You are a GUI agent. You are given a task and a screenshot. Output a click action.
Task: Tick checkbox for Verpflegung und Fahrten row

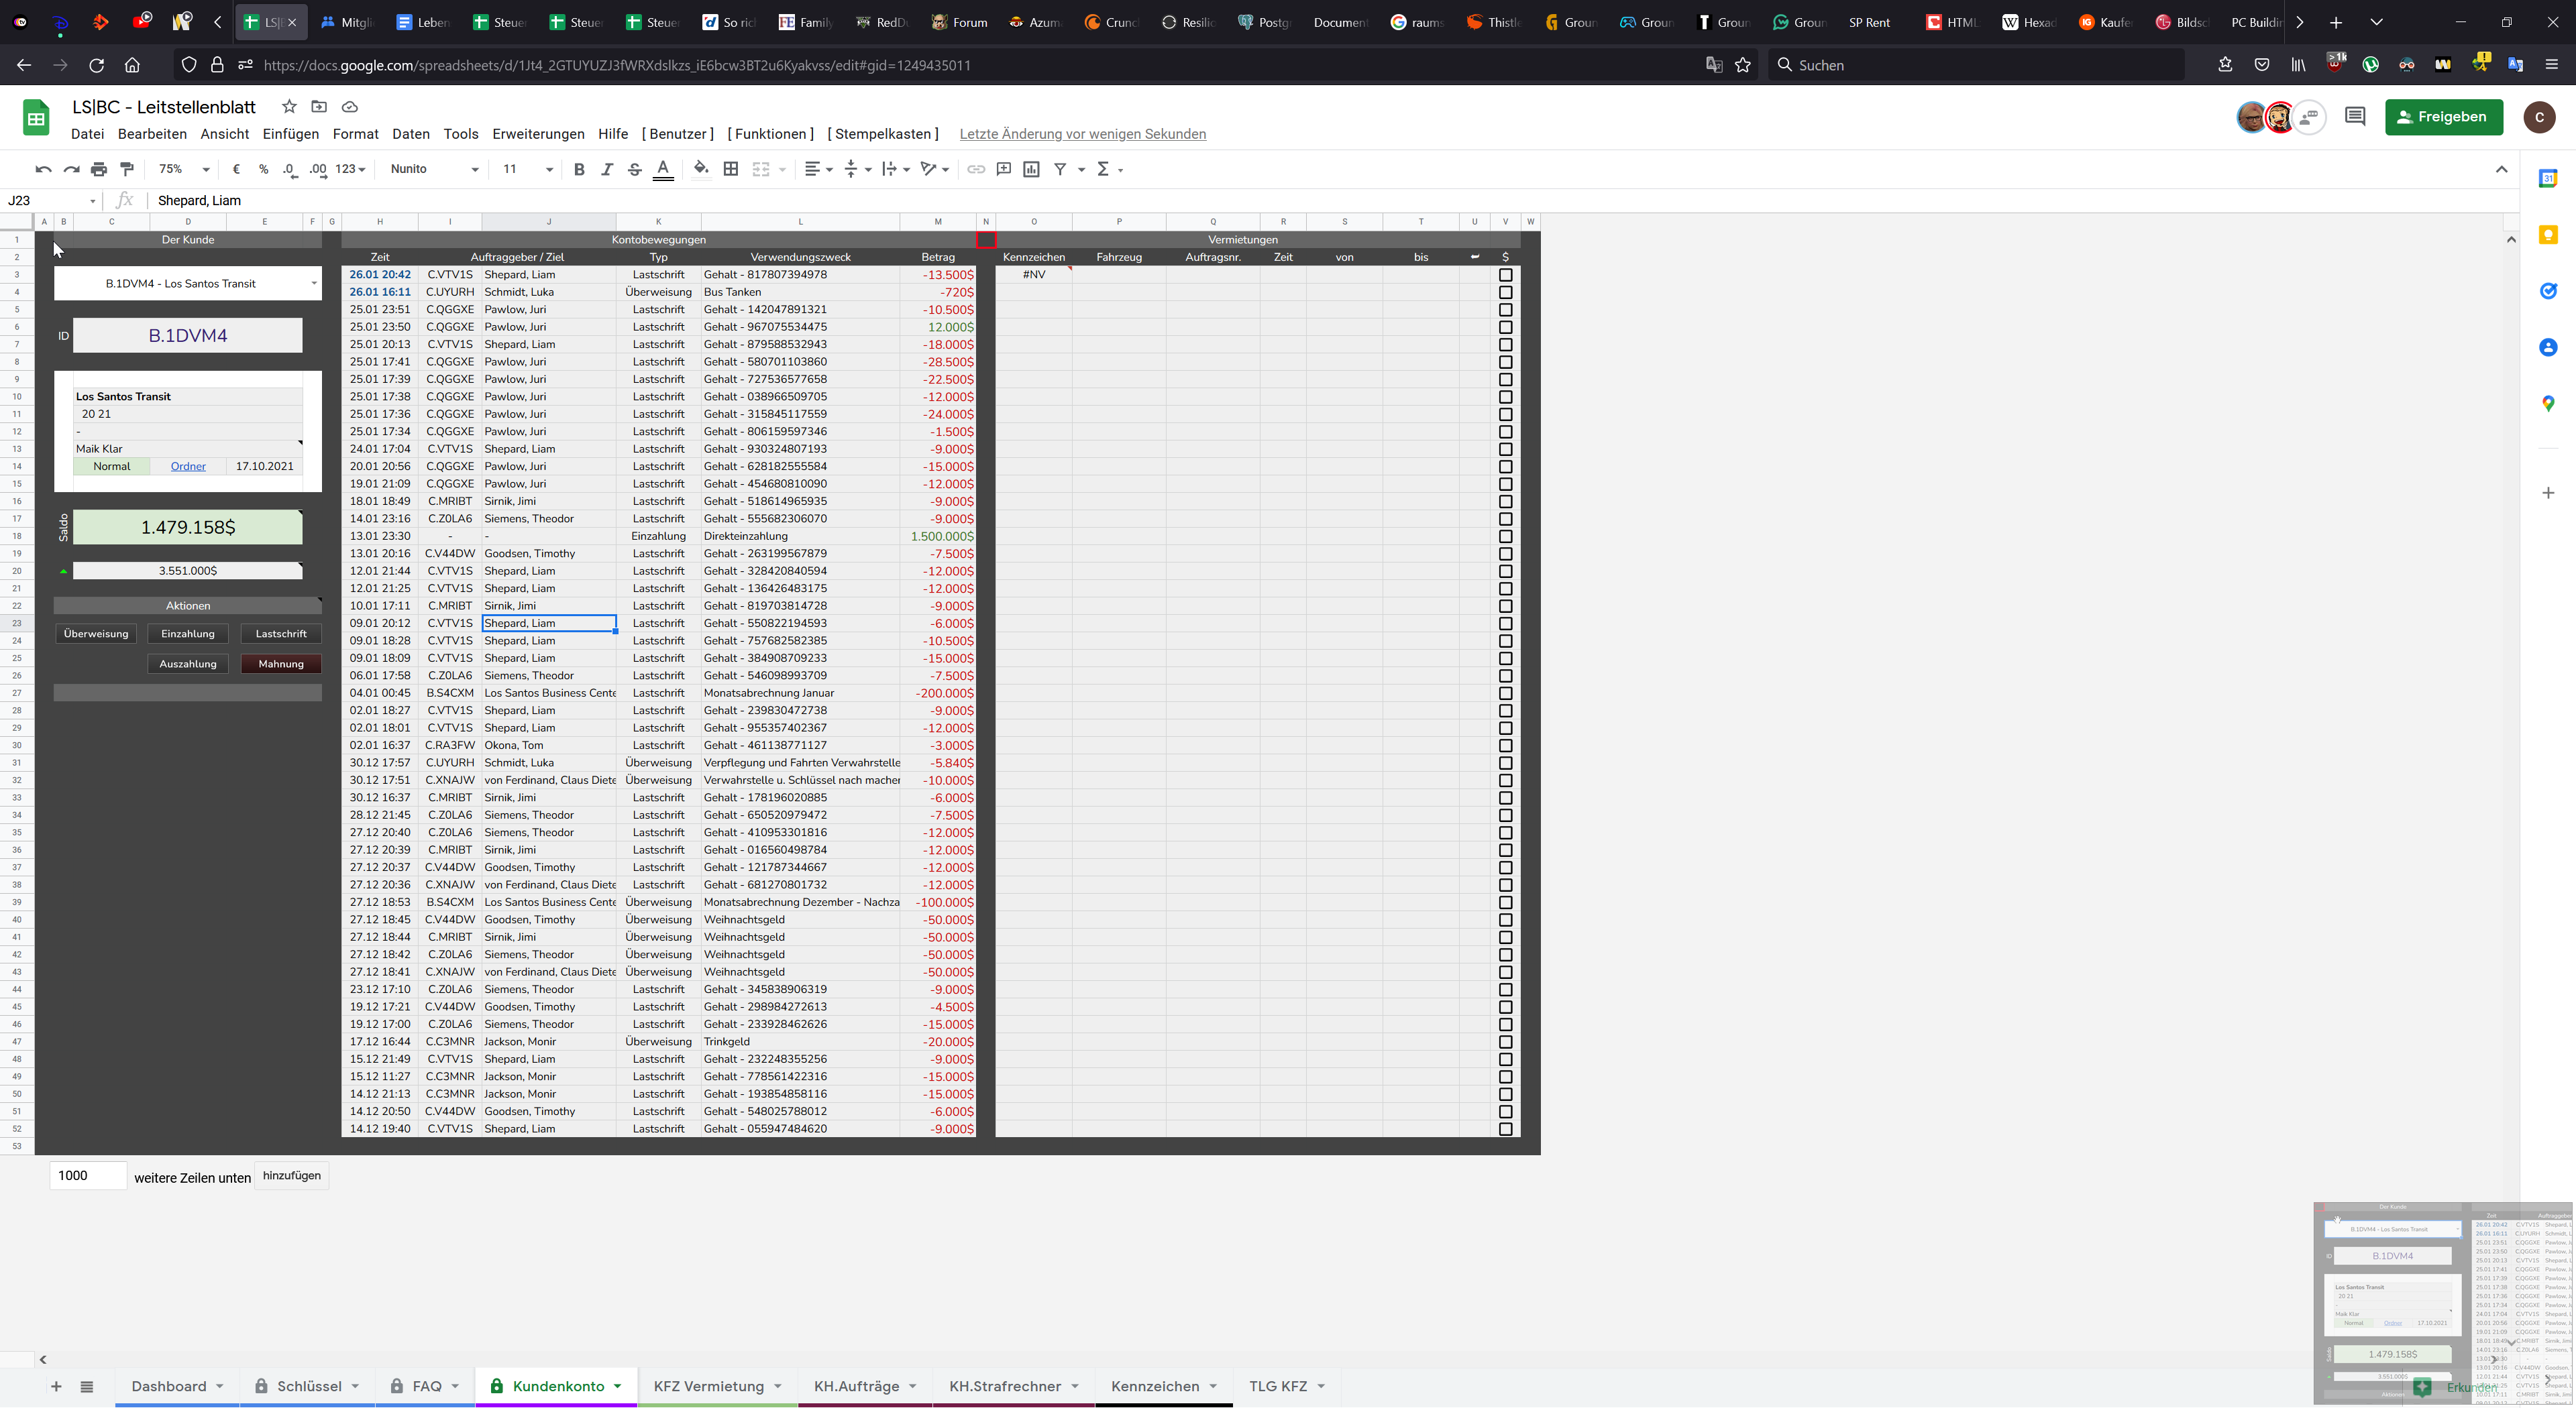tap(1505, 762)
